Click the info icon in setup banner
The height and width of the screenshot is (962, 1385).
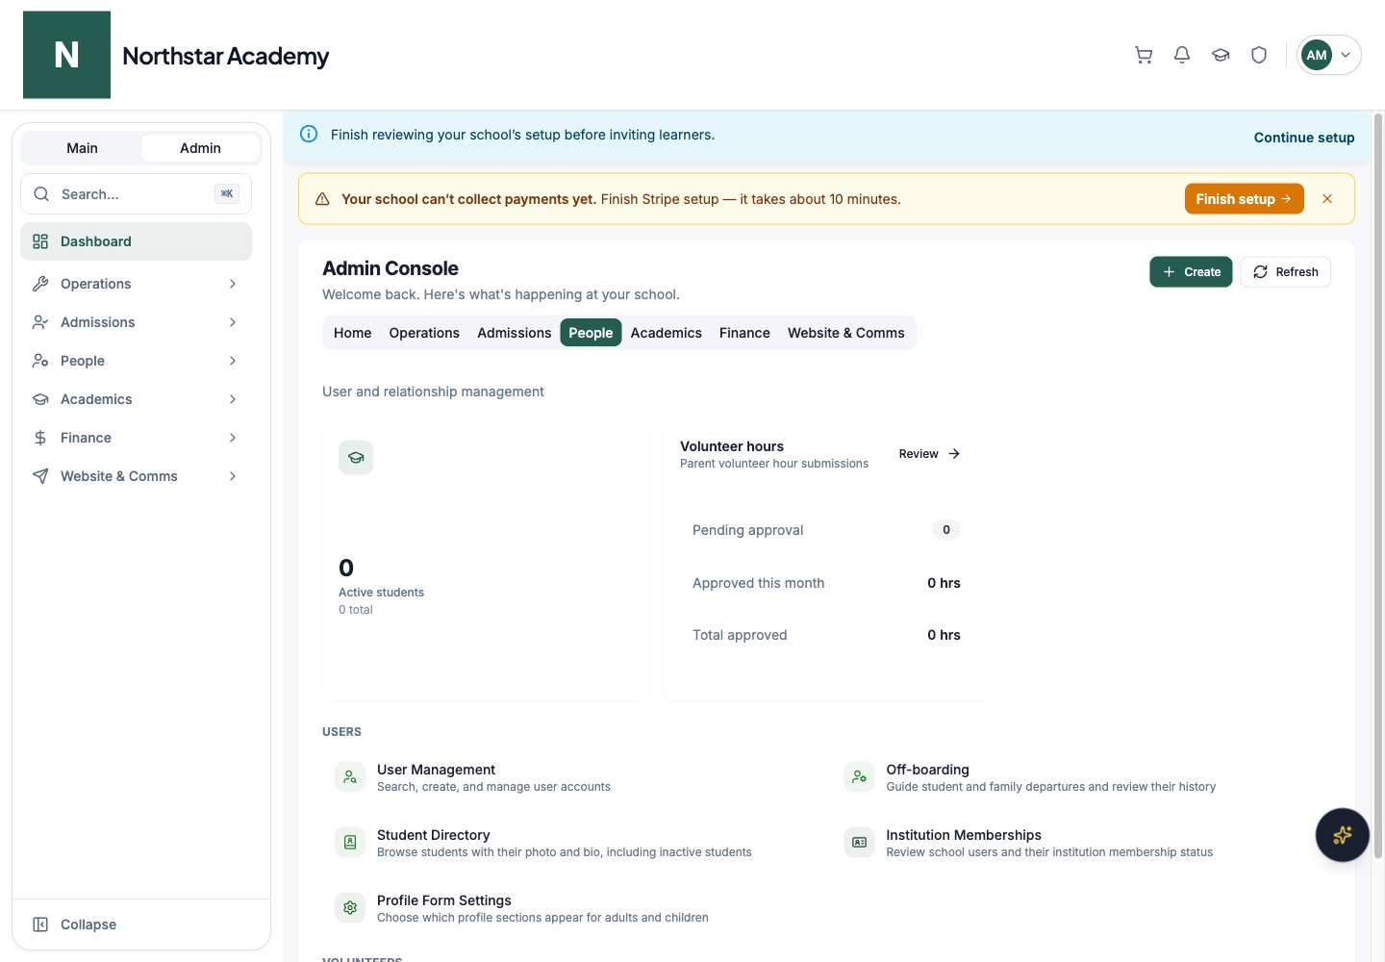tap(309, 135)
